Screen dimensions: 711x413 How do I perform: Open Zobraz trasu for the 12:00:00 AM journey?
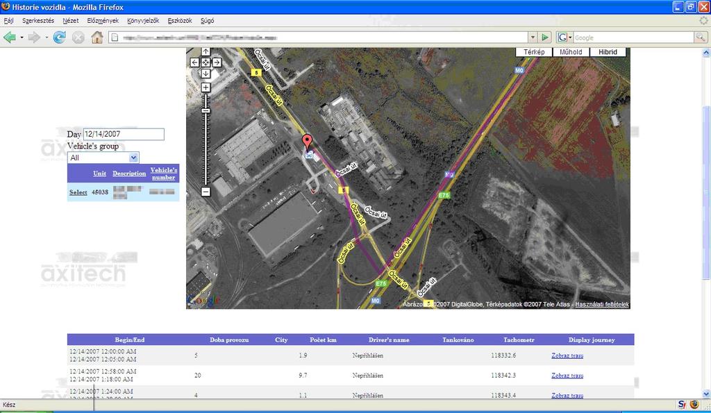(x=567, y=355)
